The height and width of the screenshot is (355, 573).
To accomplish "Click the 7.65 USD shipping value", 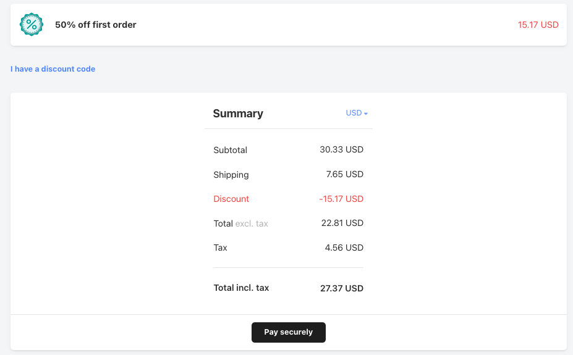I will click(x=344, y=175).
